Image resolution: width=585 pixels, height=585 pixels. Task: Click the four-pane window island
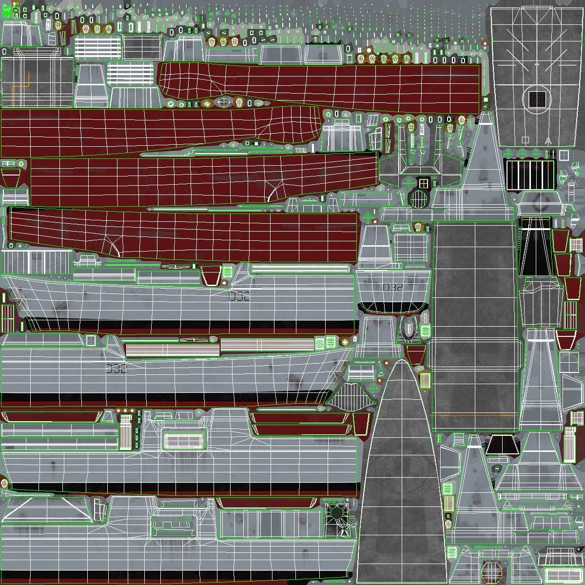423,183
